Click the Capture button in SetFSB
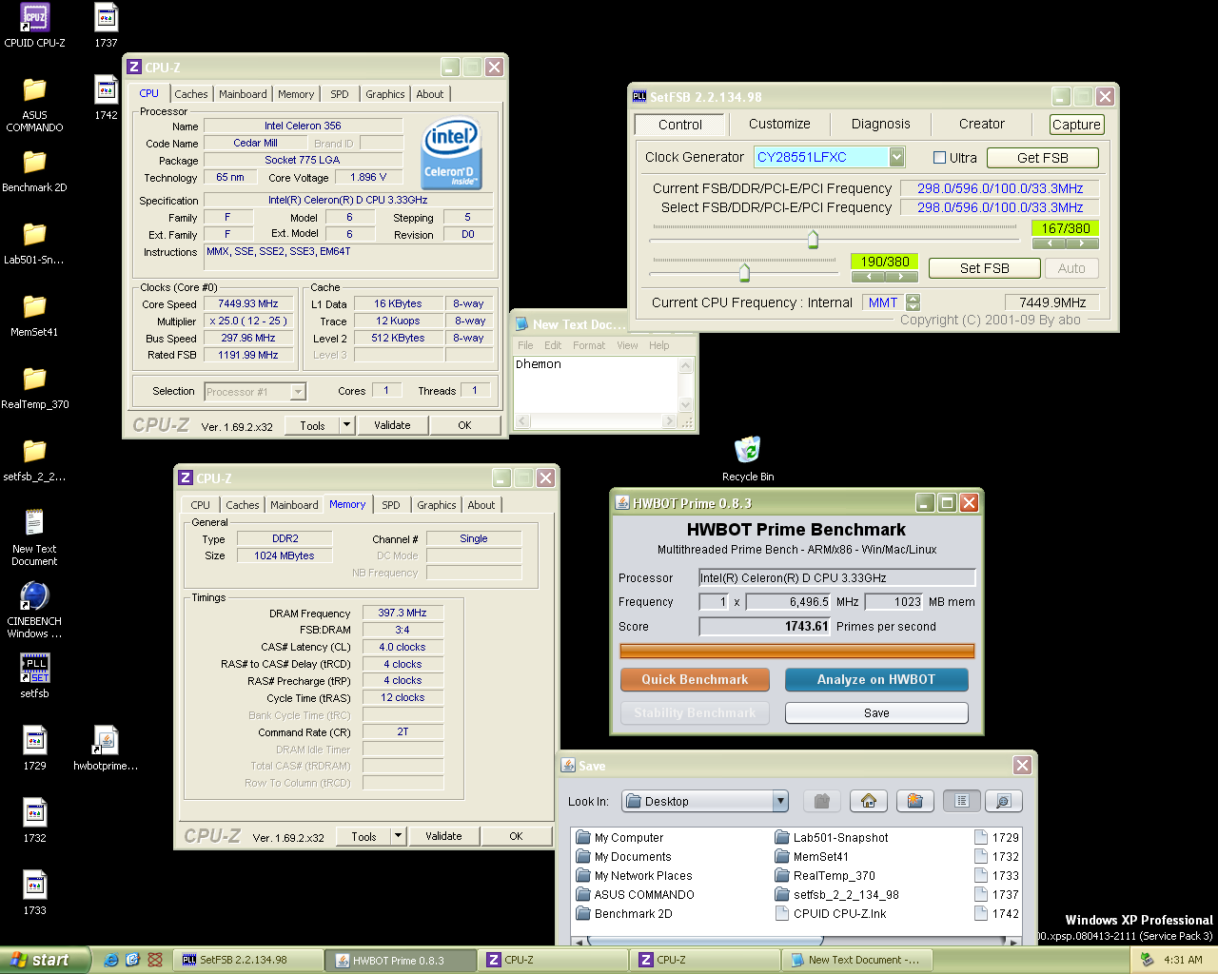The image size is (1218, 974). [1076, 125]
